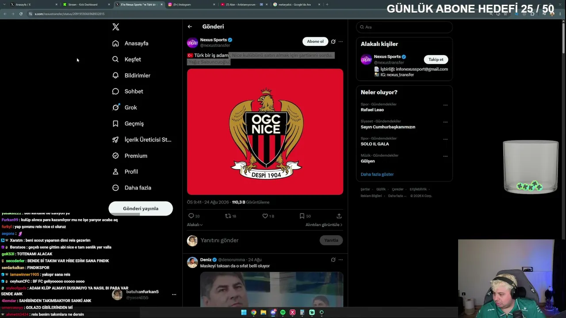Open the image in Deniz's reply
Image resolution: width=566 pixels, height=318 pixels.
point(272,289)
